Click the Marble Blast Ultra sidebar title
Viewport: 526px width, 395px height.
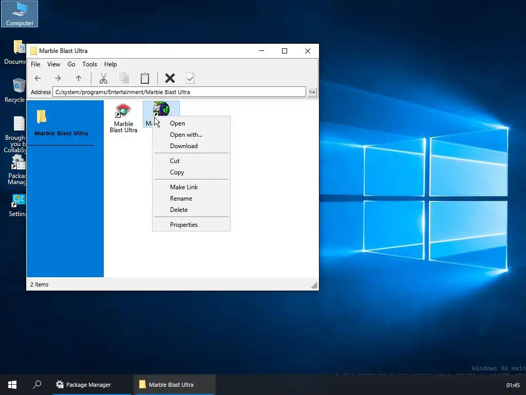(62, 133)
